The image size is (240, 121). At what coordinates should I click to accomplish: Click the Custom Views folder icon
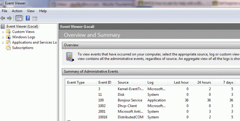point(8,32)
